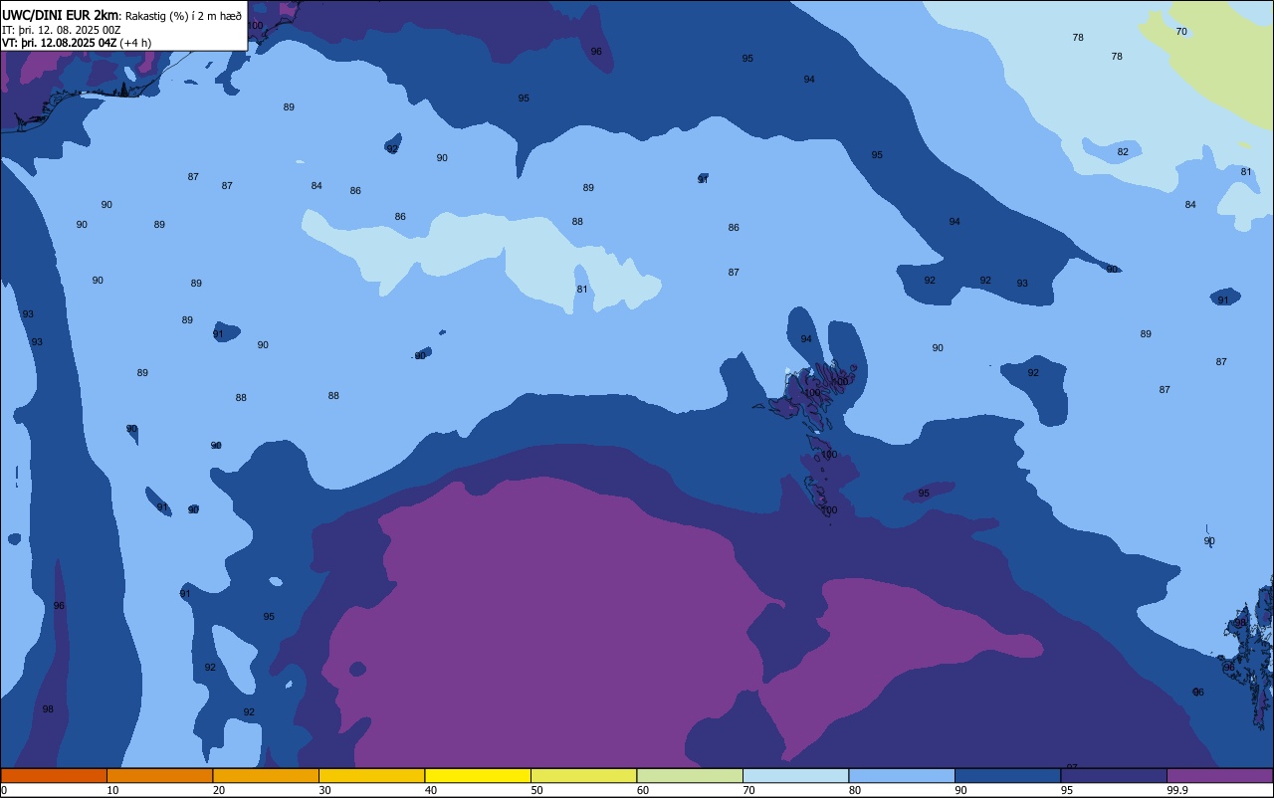1274x798 pixels.
Task: Click the legend tick label "60"
Action: point(643,790)
